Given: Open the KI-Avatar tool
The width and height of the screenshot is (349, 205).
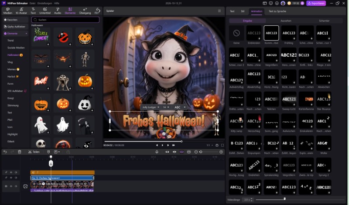Looking at the screenshot, I should click(x=21, y=11).
